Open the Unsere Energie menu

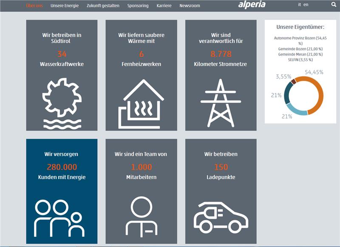65,6
